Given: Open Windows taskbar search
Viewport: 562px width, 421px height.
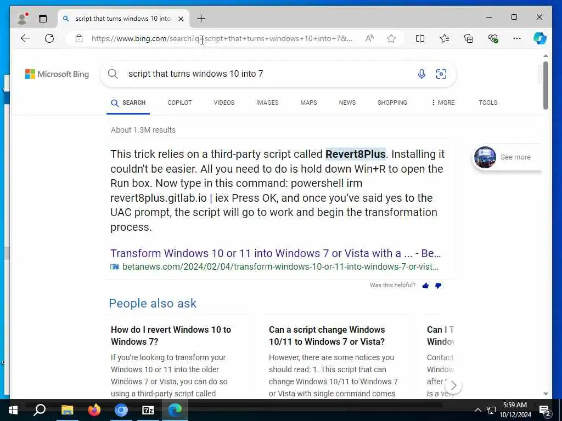Looking at the screenshot, I should click(x=40, y=410).
